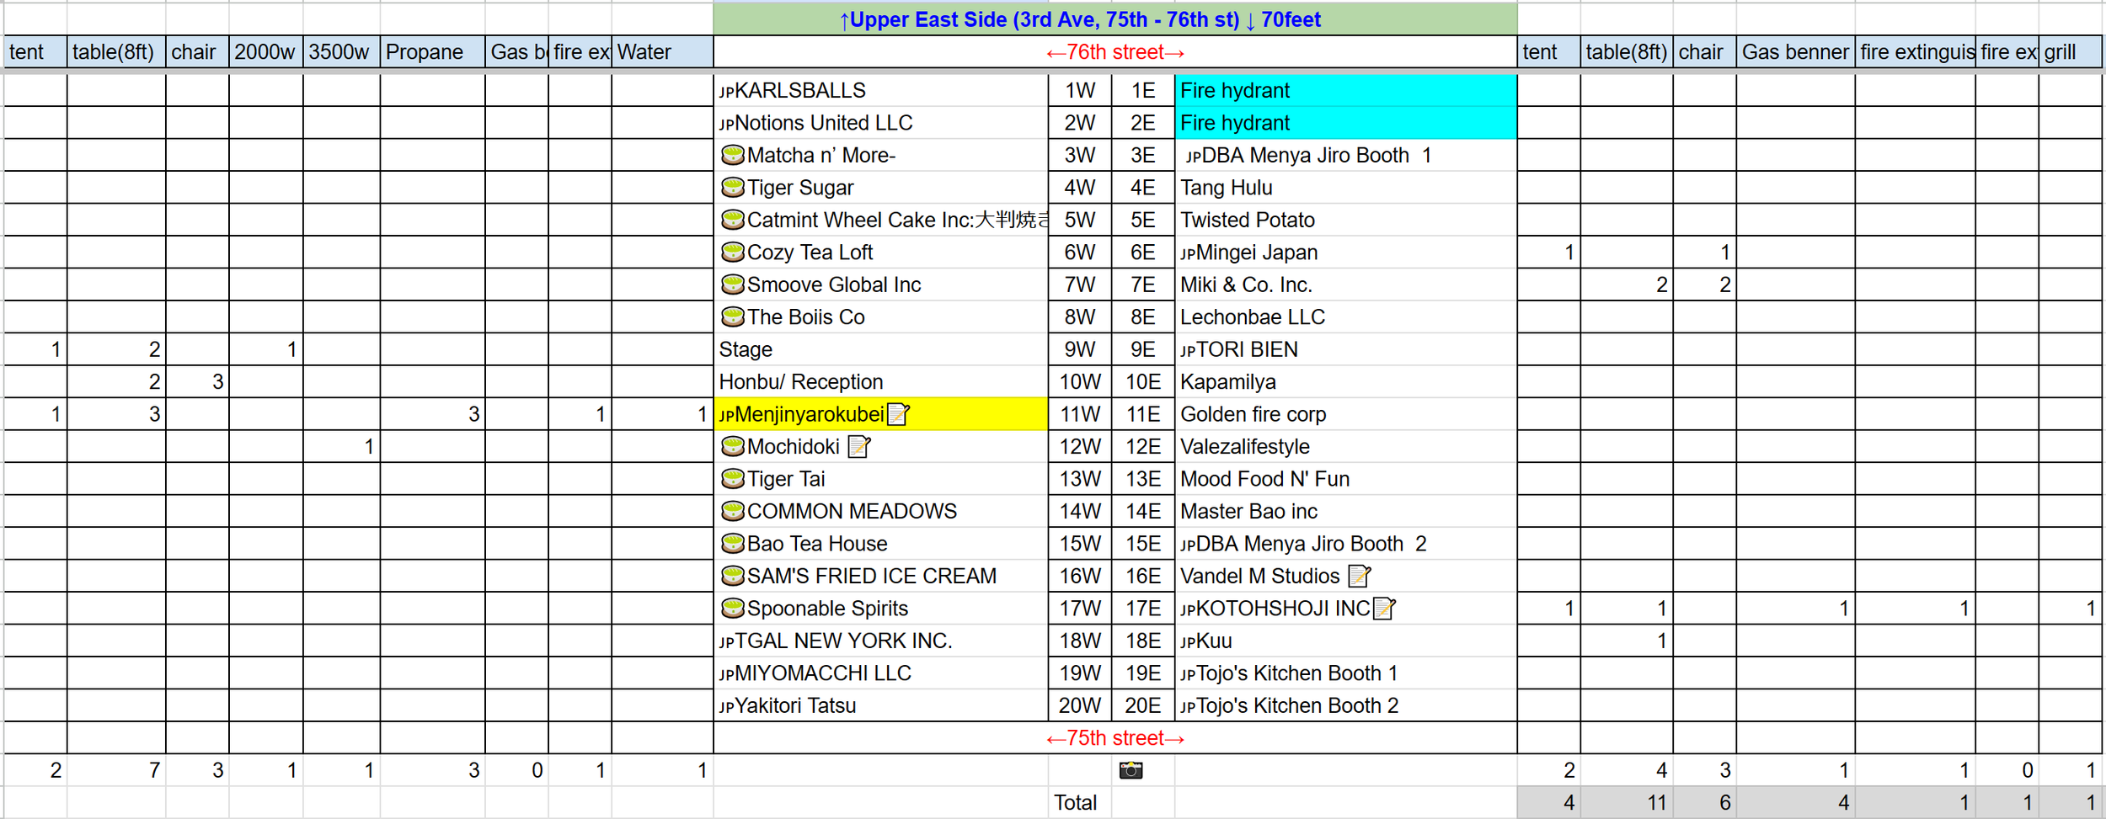Select the Valezalifestyle cell

[1345, 446]
